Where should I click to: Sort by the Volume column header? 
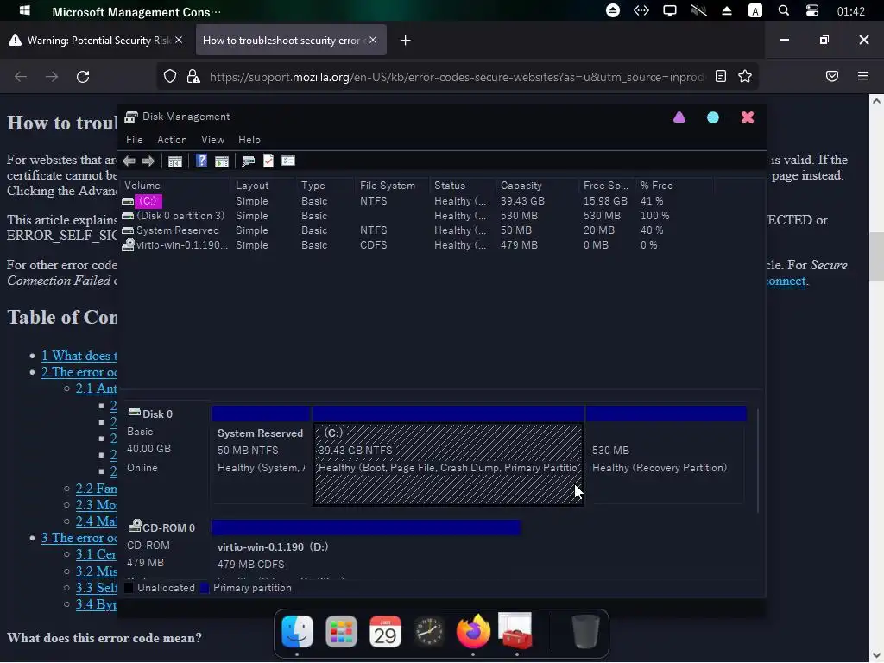coord(175,186)
